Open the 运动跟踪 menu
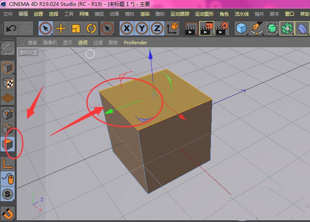 [180, 14]
